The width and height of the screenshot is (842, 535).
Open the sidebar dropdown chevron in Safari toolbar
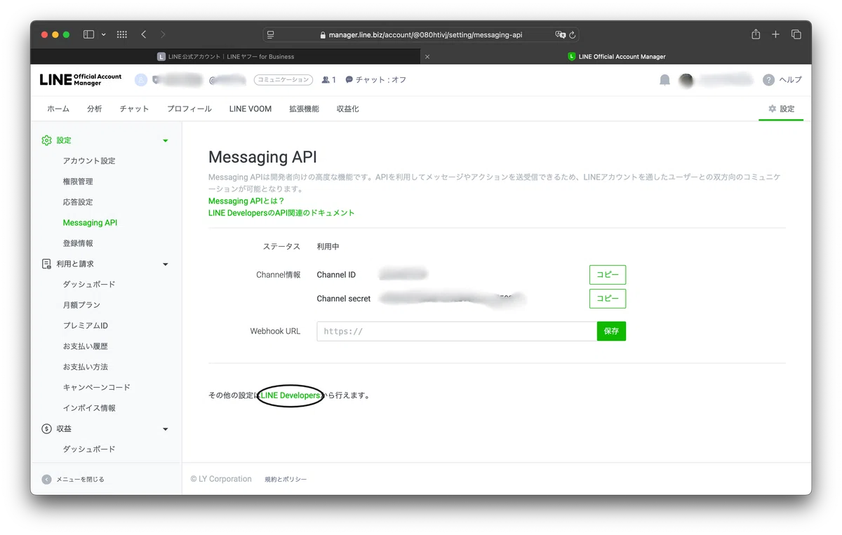pyautogui.click(x=104, y=34)
